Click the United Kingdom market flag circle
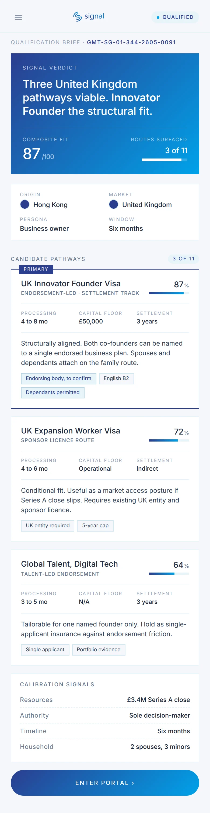Image resolution: width=210 pixels, height=813 pixels. click(x=114, y=204)
